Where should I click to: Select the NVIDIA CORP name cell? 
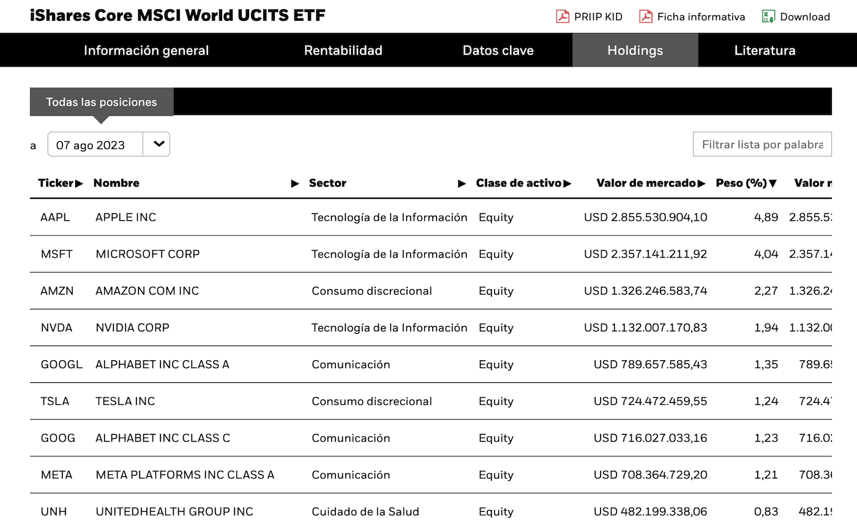click(132, 327)
